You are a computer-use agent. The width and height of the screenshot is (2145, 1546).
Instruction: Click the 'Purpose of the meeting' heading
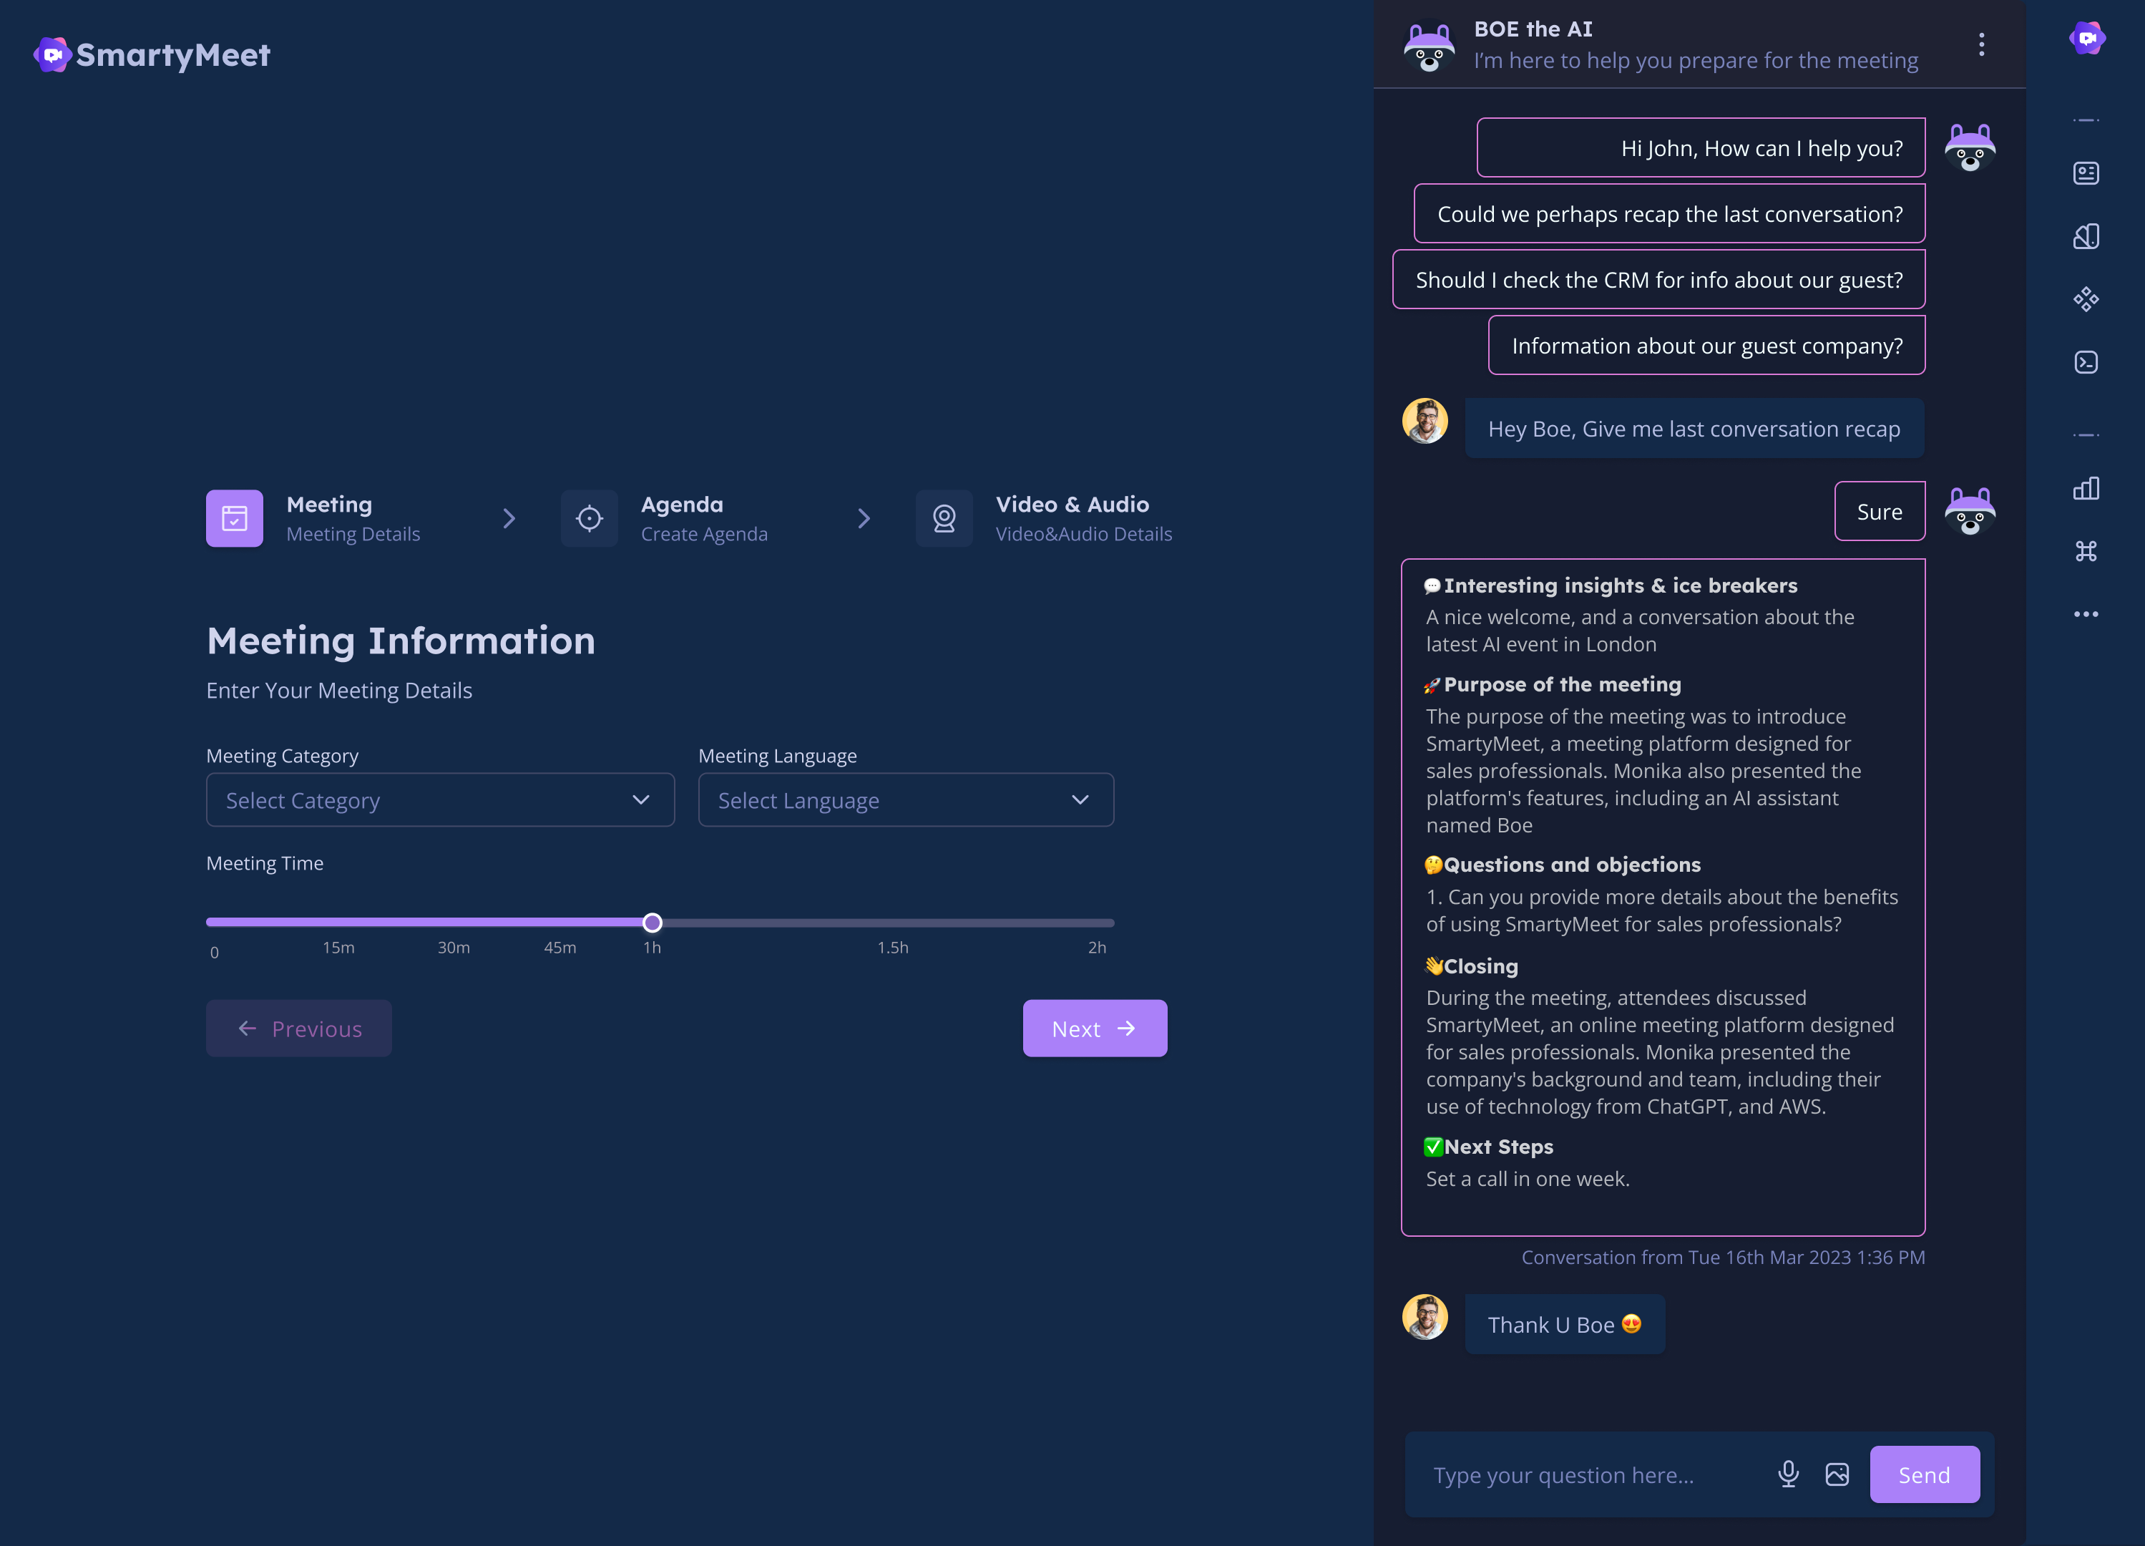coord(1563,684)
